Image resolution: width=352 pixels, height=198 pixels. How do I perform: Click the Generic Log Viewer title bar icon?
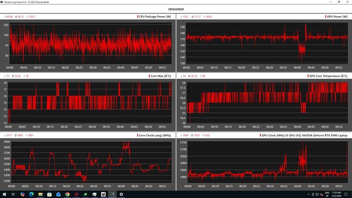click(x=2, y=2)
